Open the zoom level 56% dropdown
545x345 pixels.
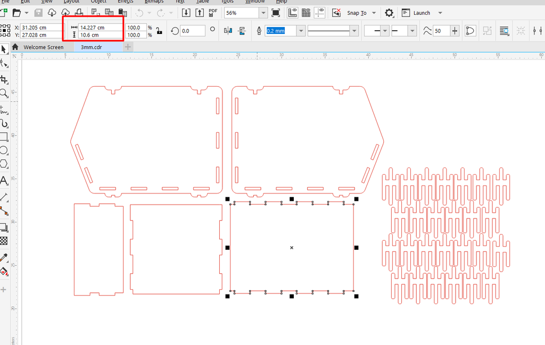[263, 13]
